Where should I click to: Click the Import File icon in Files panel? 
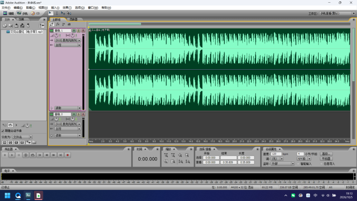click(x=5, y=25)
